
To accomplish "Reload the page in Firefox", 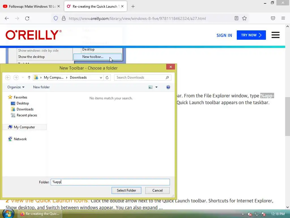I will tap(27, 18).
